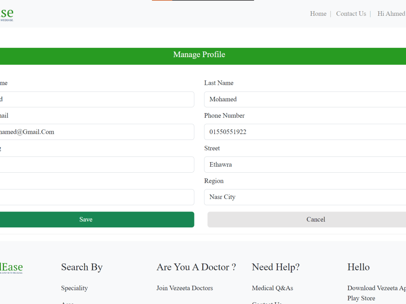Click the MedEase logo in the footer
406x304 pixels.
click(11, 268)
